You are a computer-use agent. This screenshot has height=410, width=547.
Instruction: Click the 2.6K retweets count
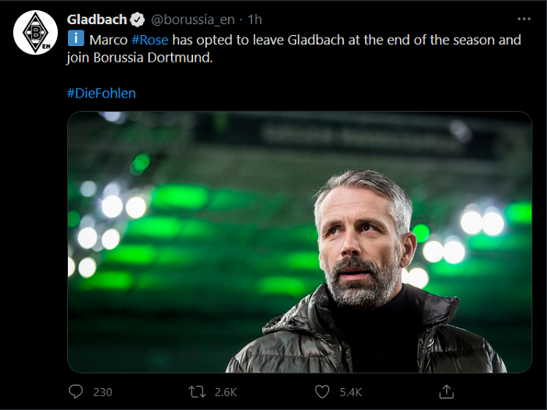[227, 391]
